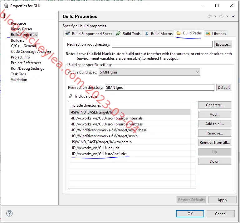Open the Builders properties page
Image resolution: width=240 pixels, height=223 pixels.
click(17, 40)
